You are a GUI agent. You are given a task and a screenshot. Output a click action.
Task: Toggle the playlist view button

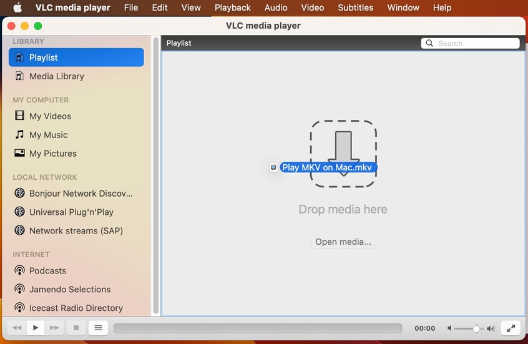[98, 328]
